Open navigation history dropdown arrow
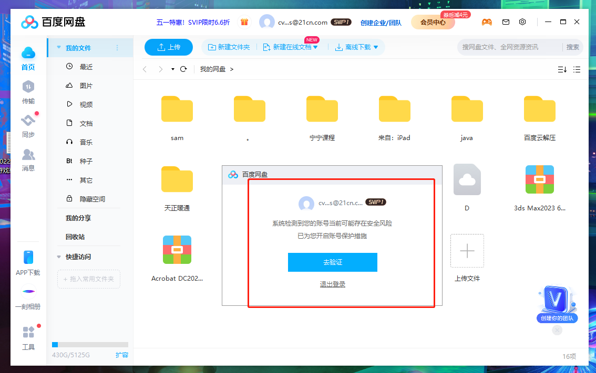The height and width of the screenshot is (373, 596). tap(172, 69)
